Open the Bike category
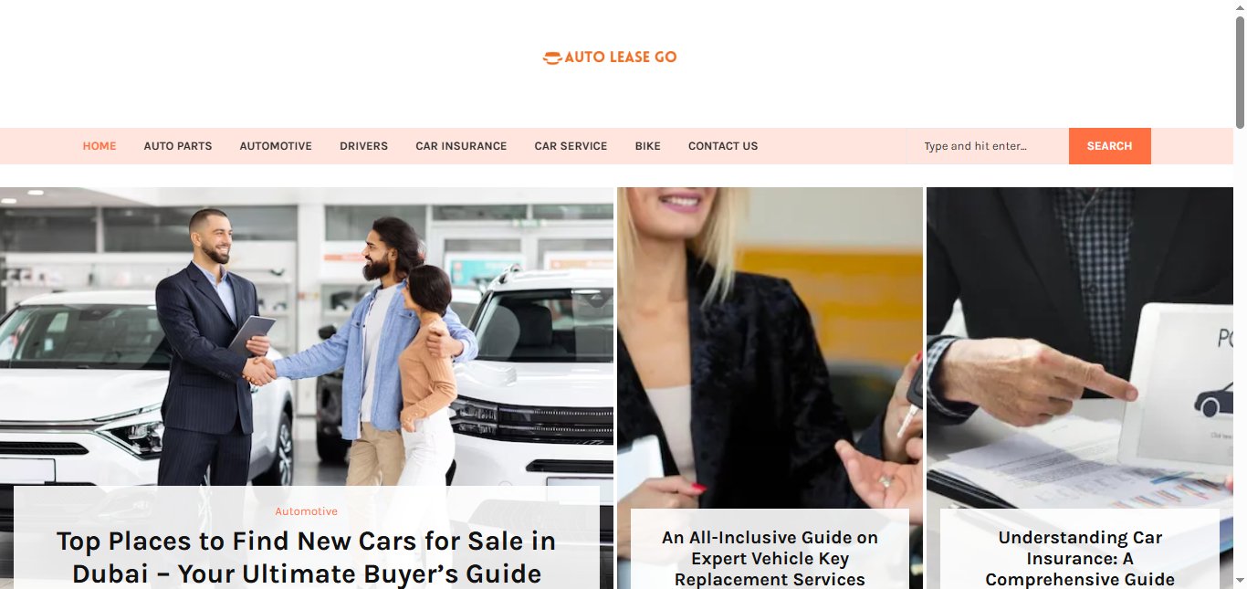The width and height of the screenshot is (1247, 589). click(647, 146)
